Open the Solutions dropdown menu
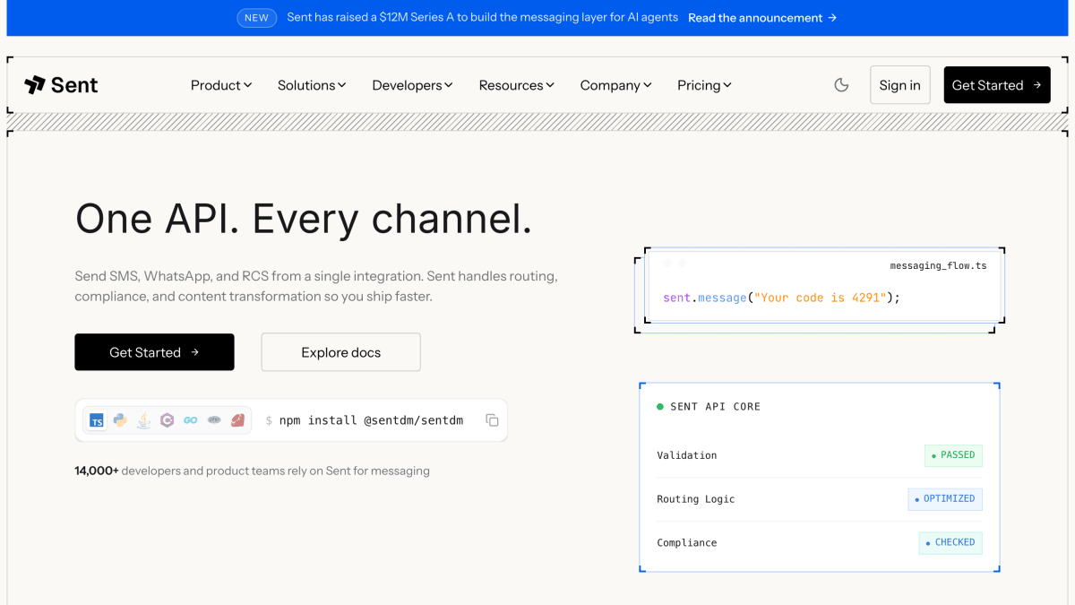Screen dimensions: 1075x605 (x=312, y=85)
